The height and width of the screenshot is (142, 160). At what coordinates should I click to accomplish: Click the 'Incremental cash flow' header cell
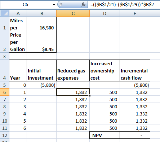tap(135, 71)
